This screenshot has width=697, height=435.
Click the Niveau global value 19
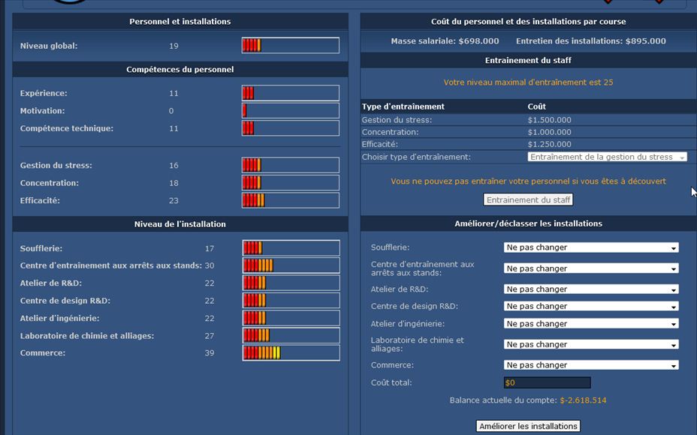[173, 46]
